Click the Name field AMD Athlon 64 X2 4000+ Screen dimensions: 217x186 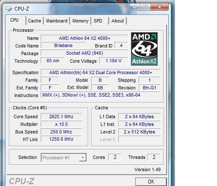(x=84, y=38)
